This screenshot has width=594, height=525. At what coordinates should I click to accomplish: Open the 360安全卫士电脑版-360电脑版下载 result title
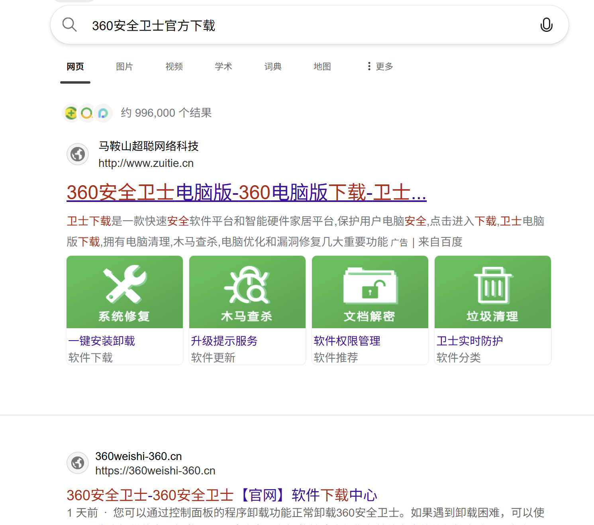[x=247, y=192]
